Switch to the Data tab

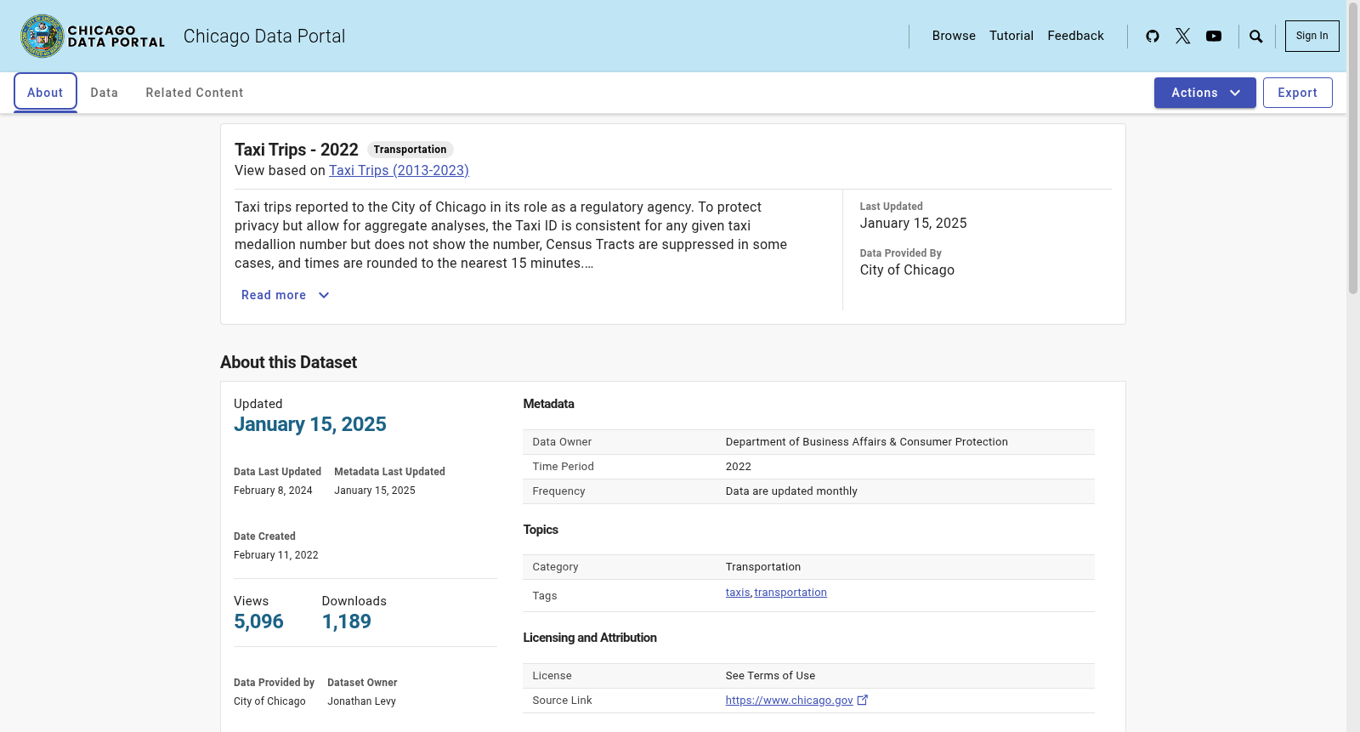105,93
